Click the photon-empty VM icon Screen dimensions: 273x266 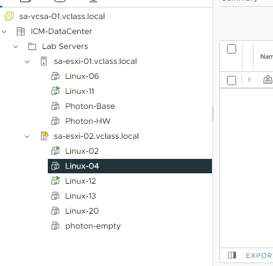pos(55,226)
